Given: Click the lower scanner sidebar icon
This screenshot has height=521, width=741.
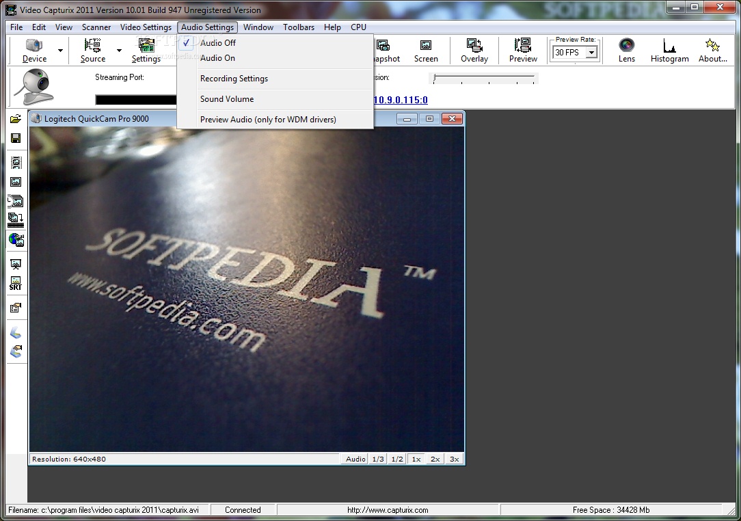Looking at the screenshot, I should pos(16,351).
